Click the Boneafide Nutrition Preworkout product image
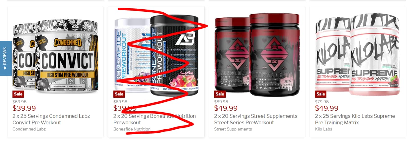 click(156, 55)
